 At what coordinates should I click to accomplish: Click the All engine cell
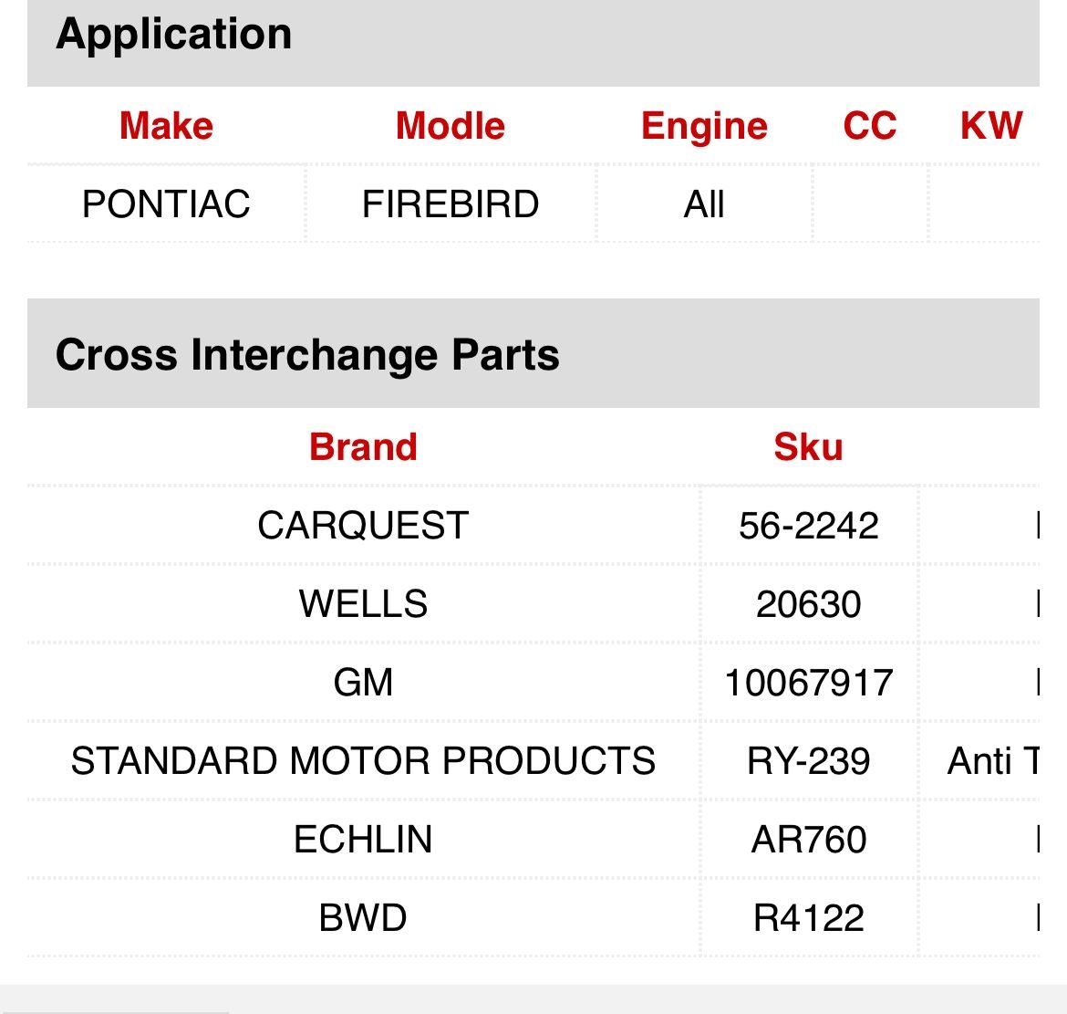704,204
